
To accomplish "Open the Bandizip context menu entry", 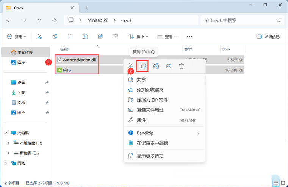I will pyautogui.click(x=164, y=133).
